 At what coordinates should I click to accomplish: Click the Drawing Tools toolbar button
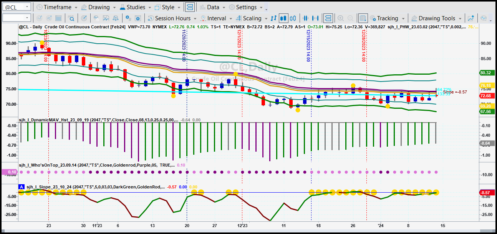pyautogui.click(x=436, y=18)
